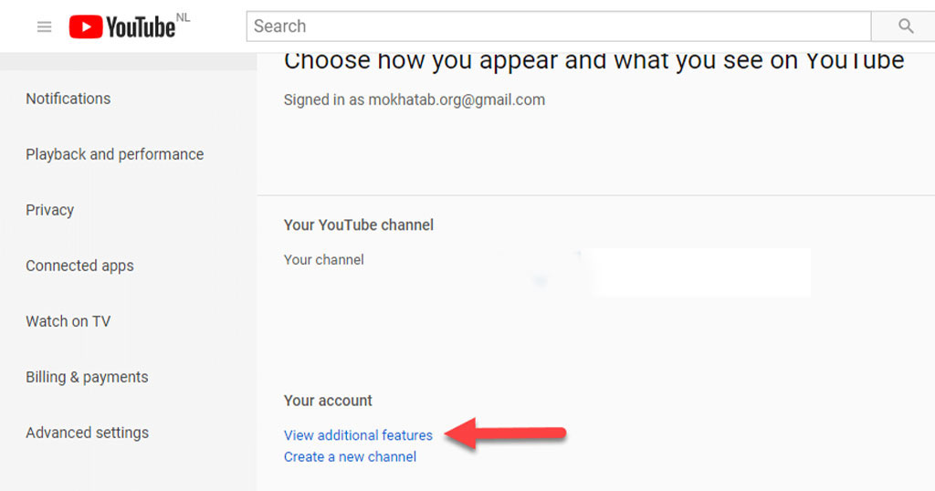
Task: Click the magnifier search button
Action: [905, 26]
